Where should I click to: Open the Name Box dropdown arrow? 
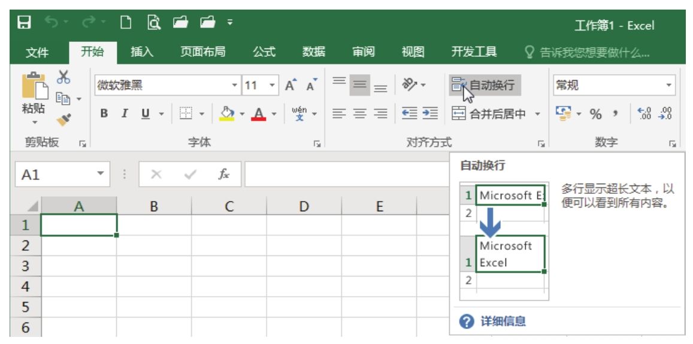[100, 175]
